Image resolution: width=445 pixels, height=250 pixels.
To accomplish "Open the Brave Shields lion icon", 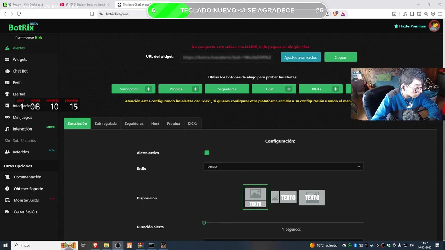I will 335,14.
